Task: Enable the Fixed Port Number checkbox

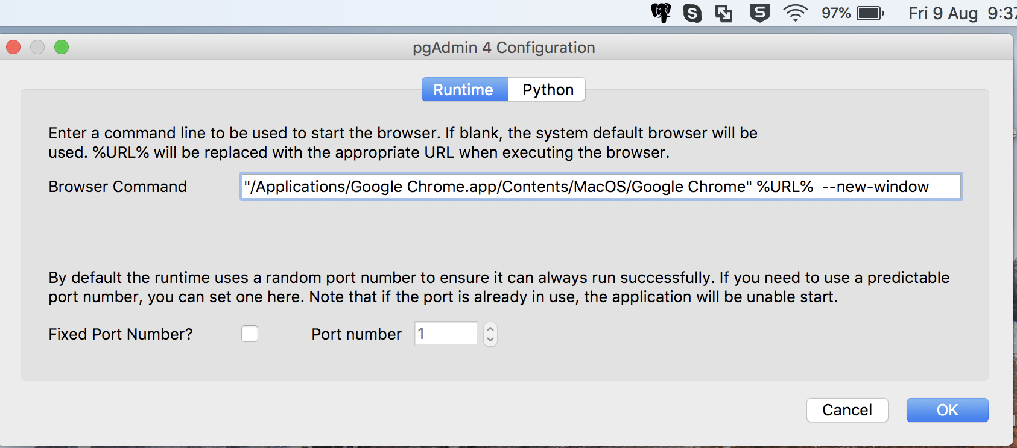Action: pos(250,334)
